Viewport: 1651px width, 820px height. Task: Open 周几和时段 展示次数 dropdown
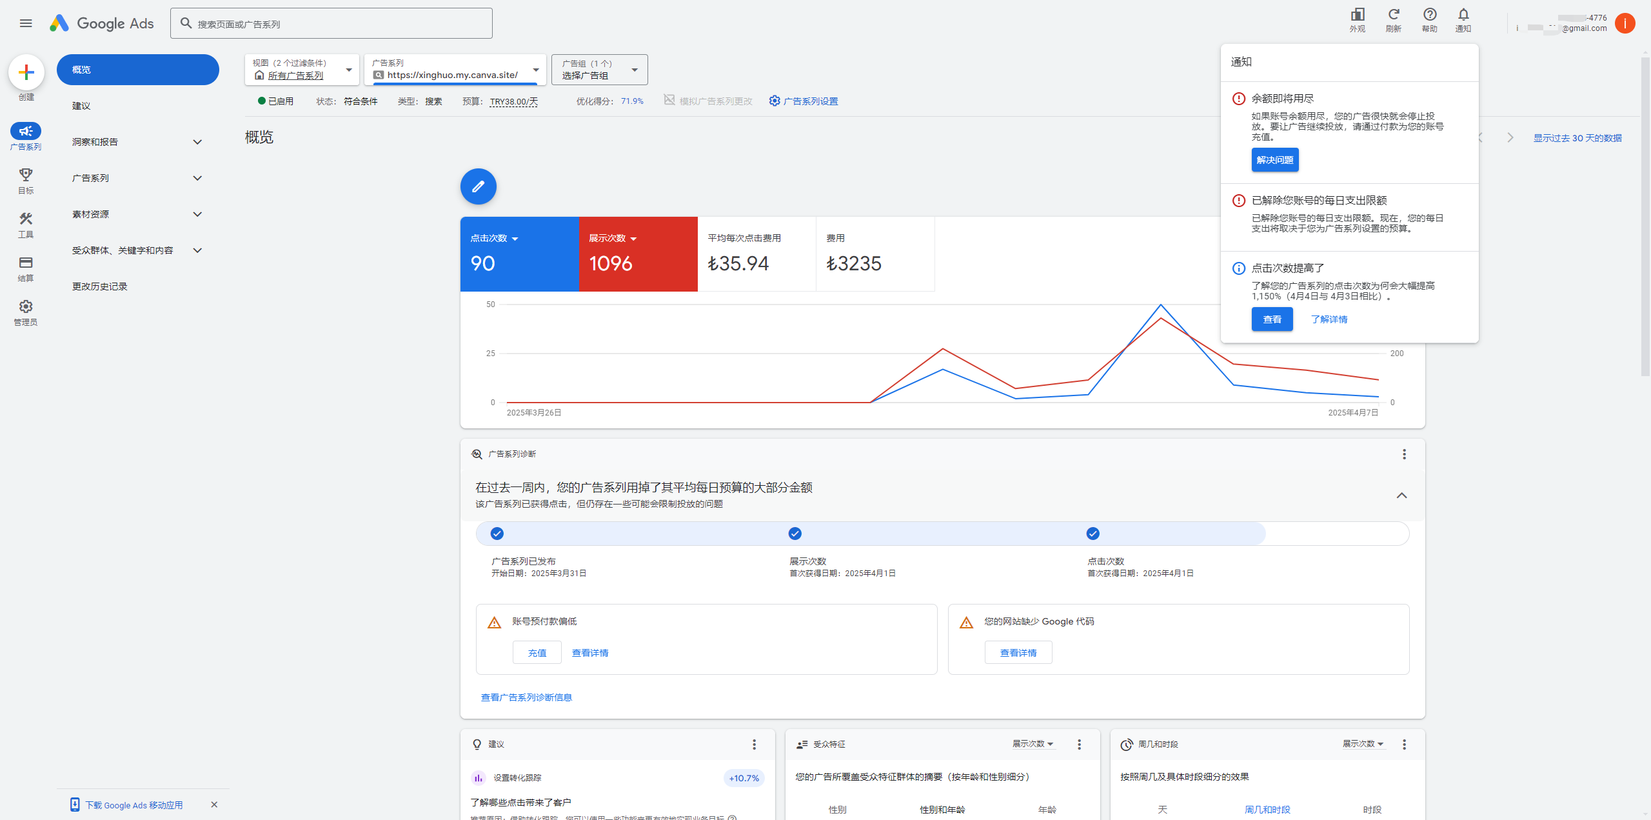1363,744
